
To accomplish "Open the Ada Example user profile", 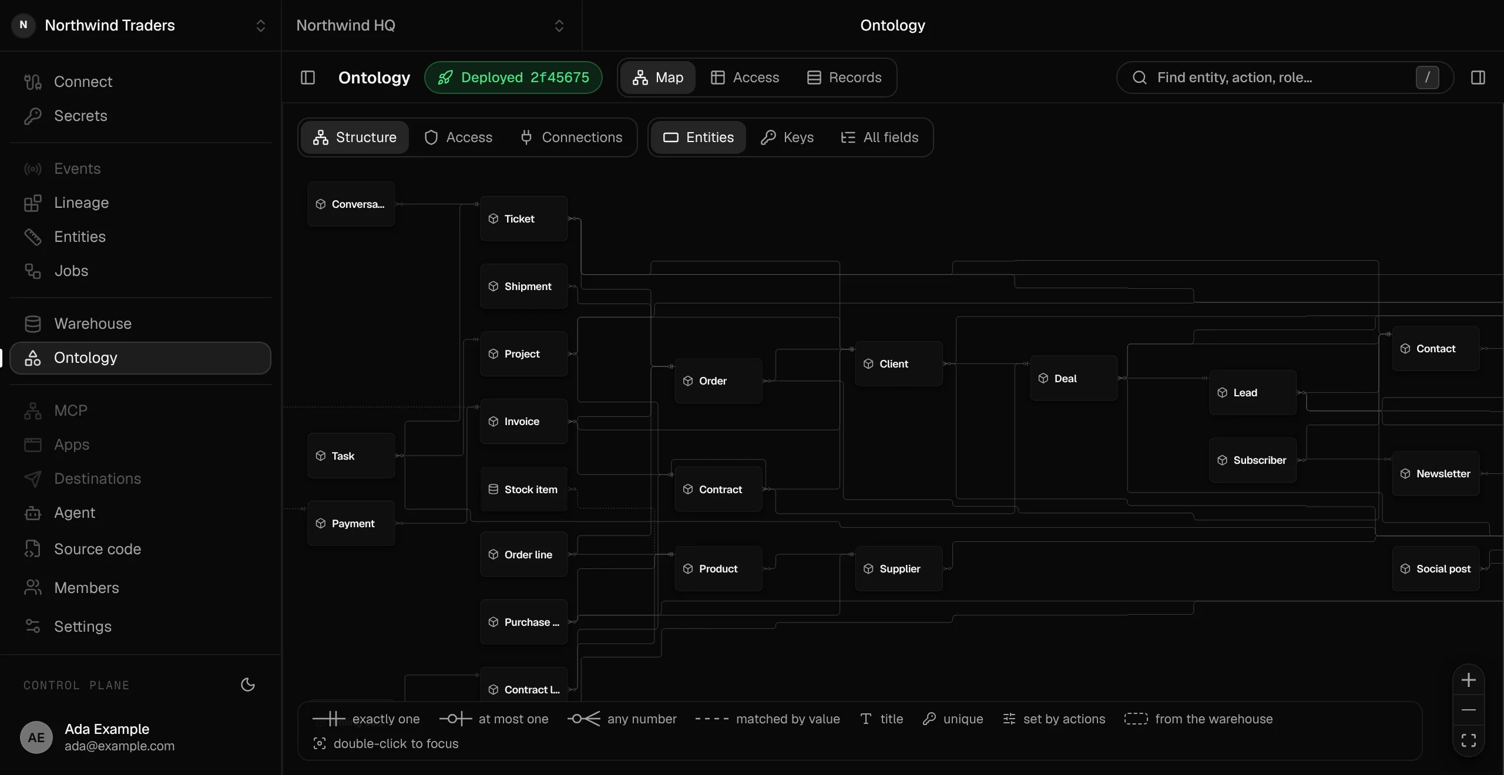I will [140, 737].
